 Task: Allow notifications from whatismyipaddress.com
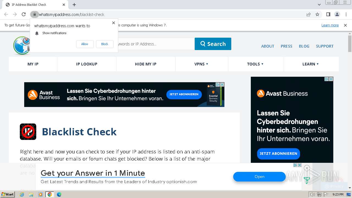(85, 44)
